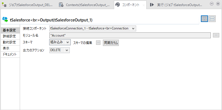Viewport: 222px width, 110px height.
Task: Click the モジュール名 field containing "Account"
Action: click(130, 35)
